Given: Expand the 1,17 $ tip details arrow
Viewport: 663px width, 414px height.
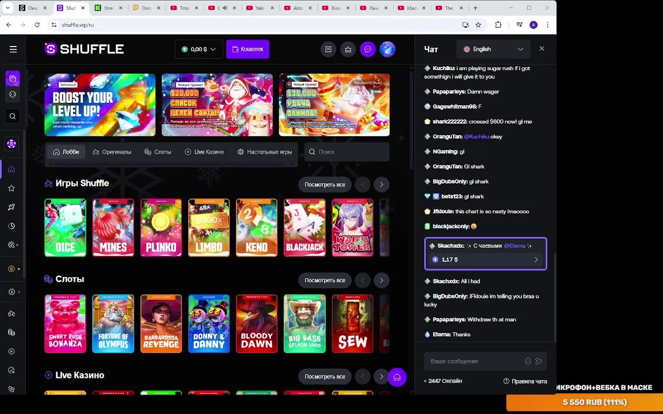Looking at the screenshot, I should 536,259.
